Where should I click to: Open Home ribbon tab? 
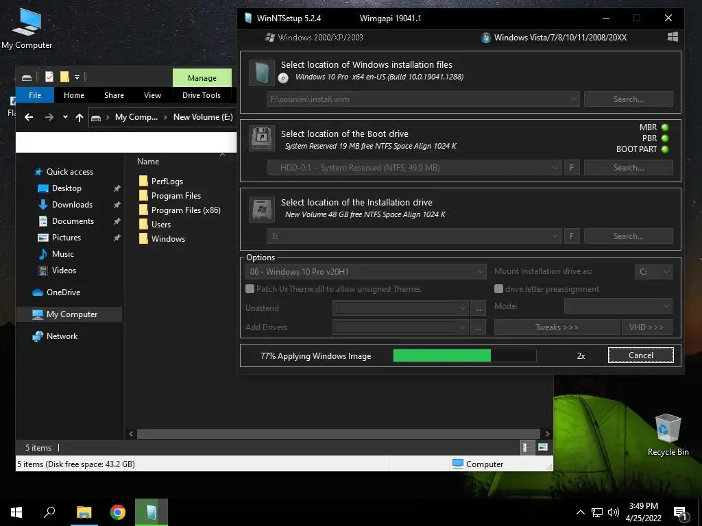(x=74, y=95)
